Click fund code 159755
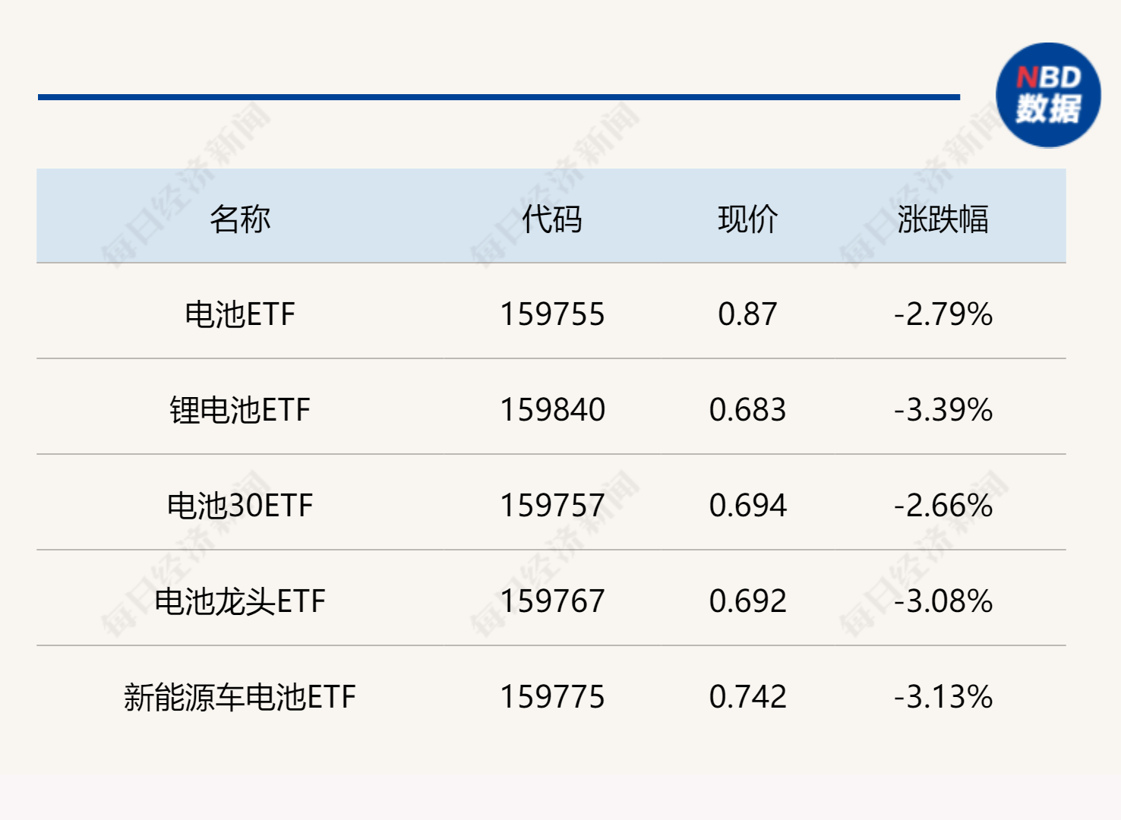Viewport: 1121px width, 820px height. [x=552, y=314]
